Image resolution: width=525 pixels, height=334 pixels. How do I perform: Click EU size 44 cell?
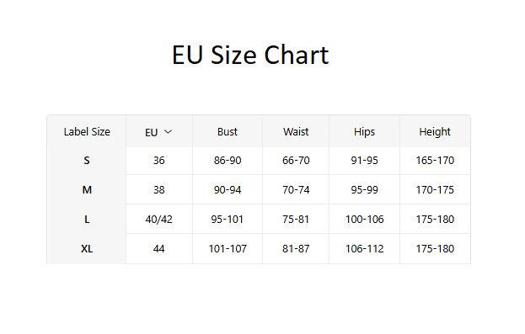(x=159, y=249)
